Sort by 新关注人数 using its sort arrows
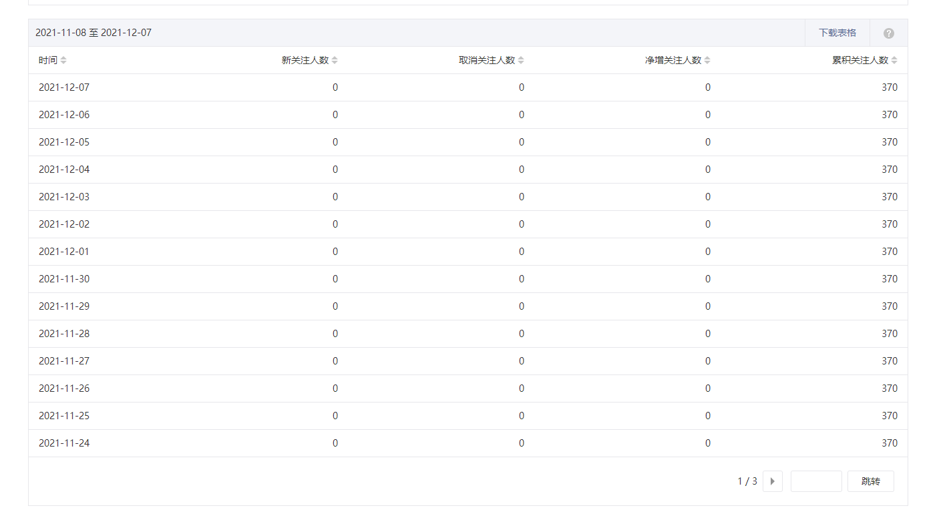945x524 pixels. pos(335,60)
